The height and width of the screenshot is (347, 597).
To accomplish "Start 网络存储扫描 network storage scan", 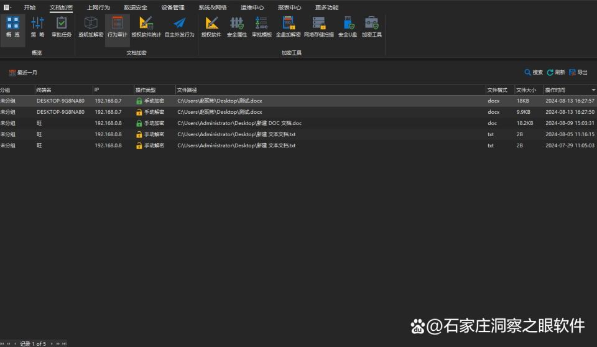I will (318, 27).
